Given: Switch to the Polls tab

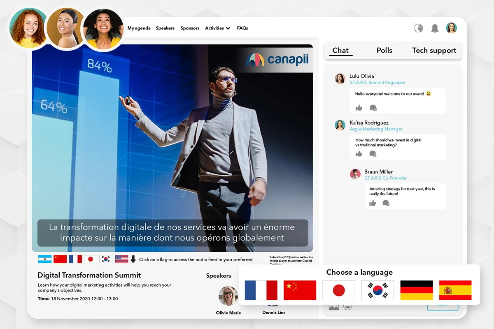Looking at the screenshot, I should click(x=384, y=50).
